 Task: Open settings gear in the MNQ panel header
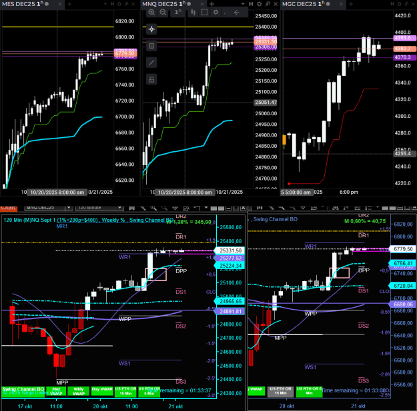[260, 4]
